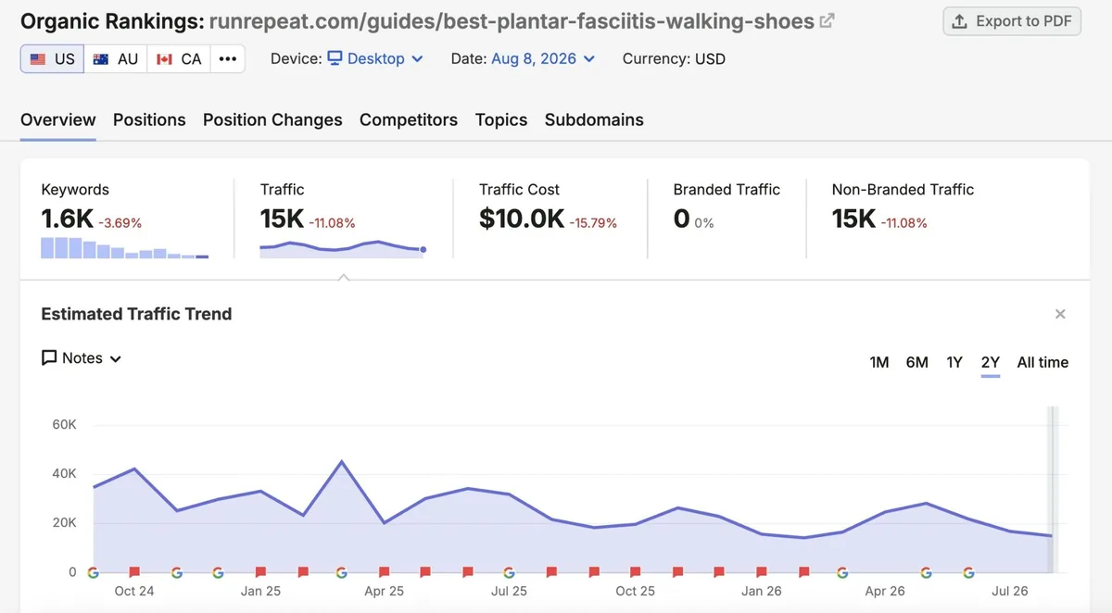
Task: Click the Traffic sparkline mini chart
Action: [343, 247]
